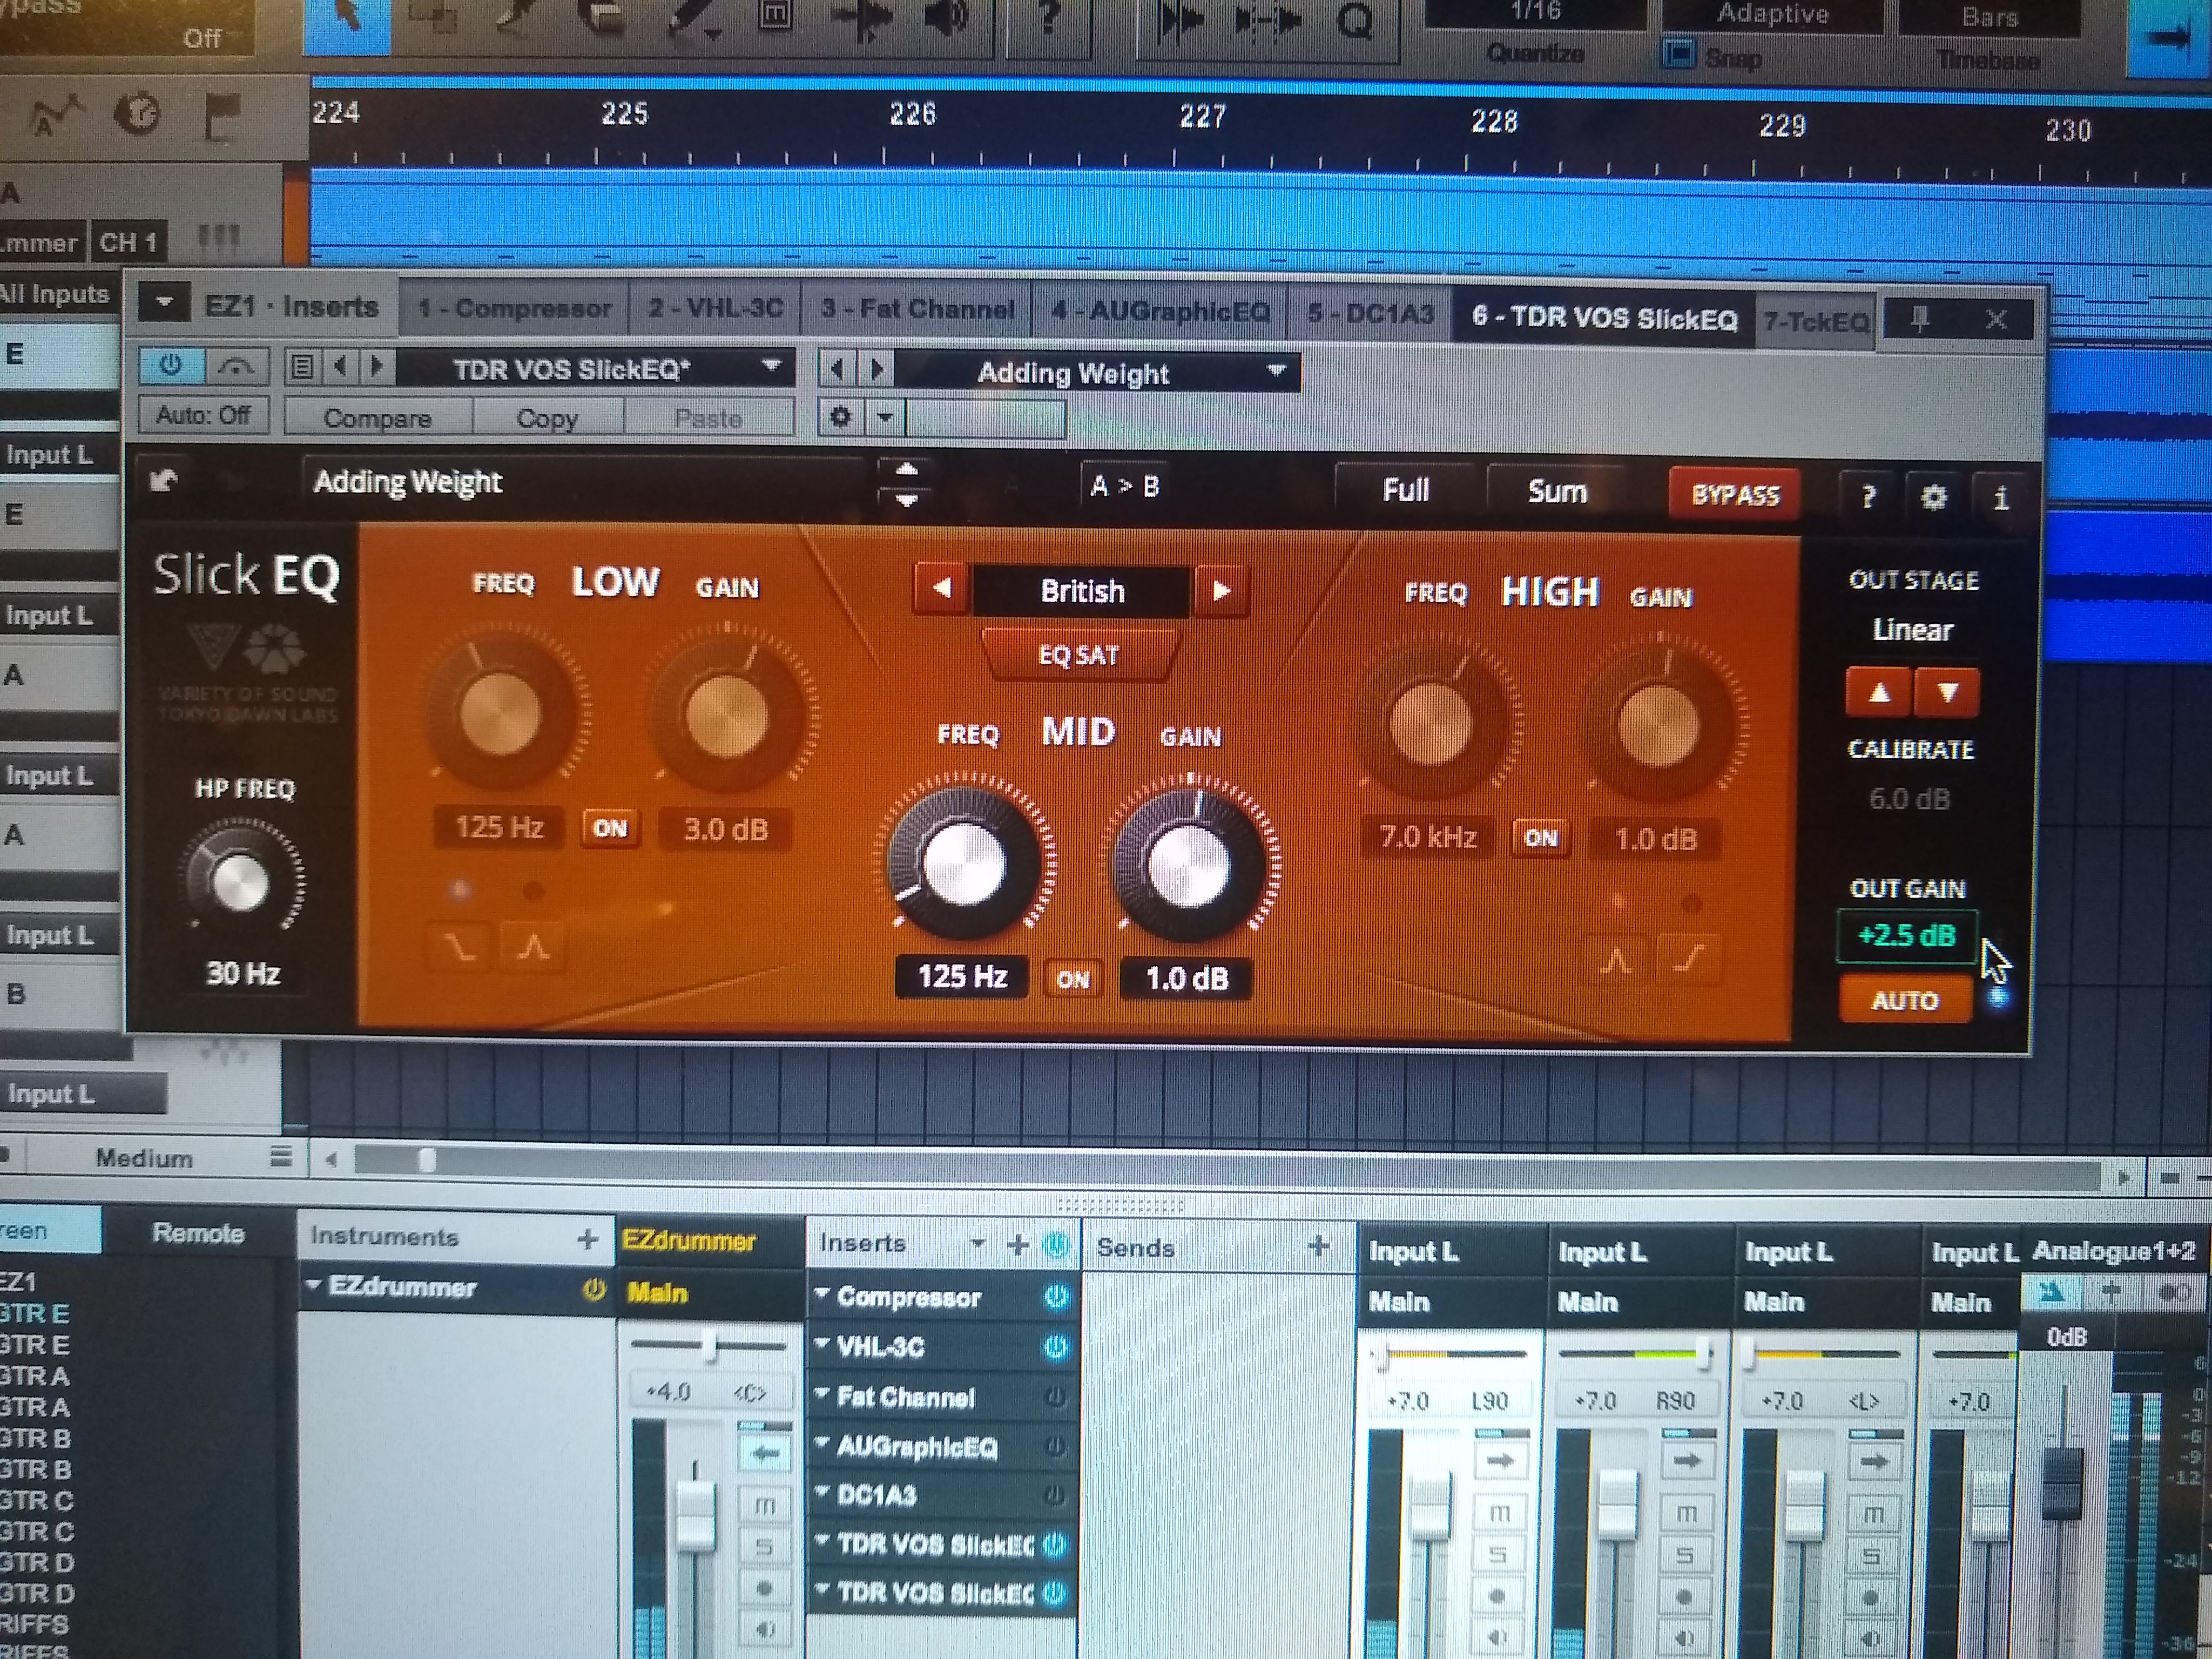This screenshot has width=2212, height=1659.
Task: Open the small dropdown next to gear icon
Action: 885,417
